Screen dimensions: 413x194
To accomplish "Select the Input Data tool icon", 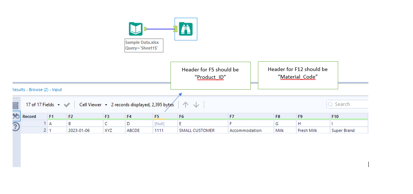I will pyautogui.click(x=136, y=29).
